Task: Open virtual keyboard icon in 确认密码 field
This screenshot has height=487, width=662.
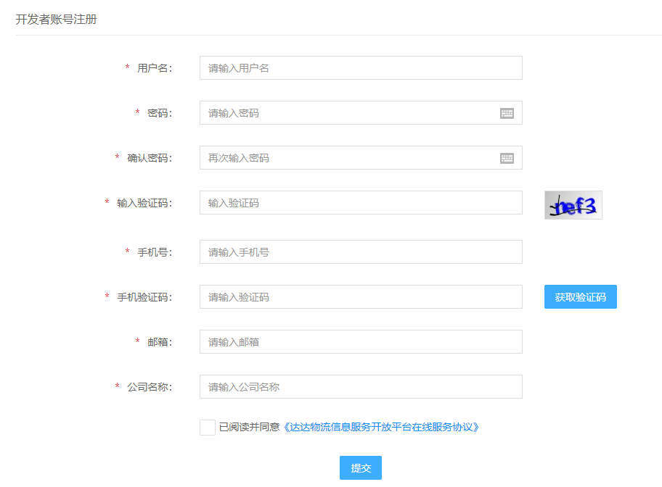Action: (x=507, y=158)
